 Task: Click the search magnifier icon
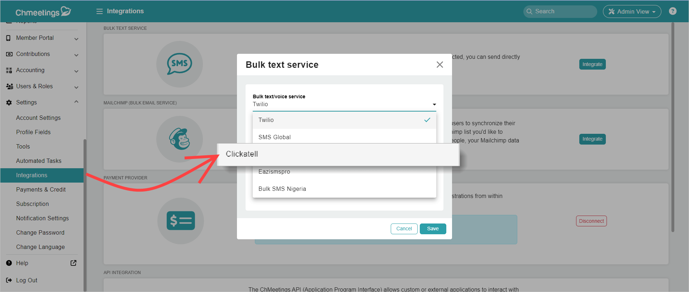tap(529, 11)
